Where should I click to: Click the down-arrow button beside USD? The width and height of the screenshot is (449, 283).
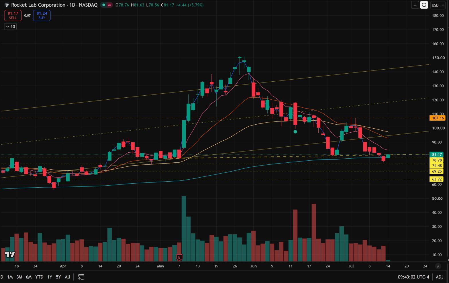(x=415, y=5)
